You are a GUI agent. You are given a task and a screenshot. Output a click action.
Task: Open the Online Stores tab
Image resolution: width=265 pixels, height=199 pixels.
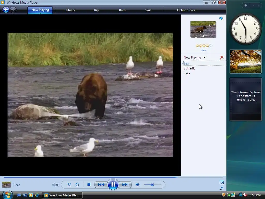coord(186,10)
